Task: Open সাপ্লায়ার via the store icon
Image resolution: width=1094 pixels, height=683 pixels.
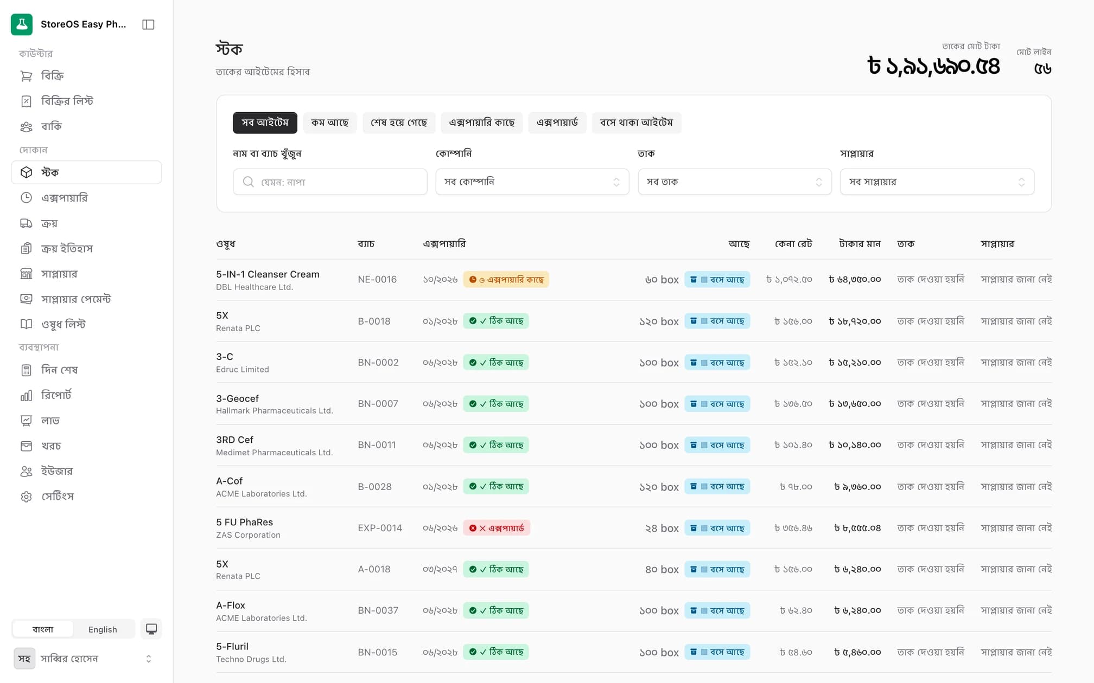Action: (x=26, y=274)
